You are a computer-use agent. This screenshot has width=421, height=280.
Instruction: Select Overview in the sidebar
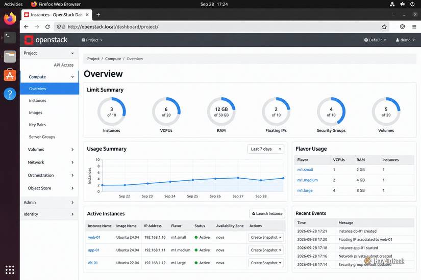click(x=49, y=89)
